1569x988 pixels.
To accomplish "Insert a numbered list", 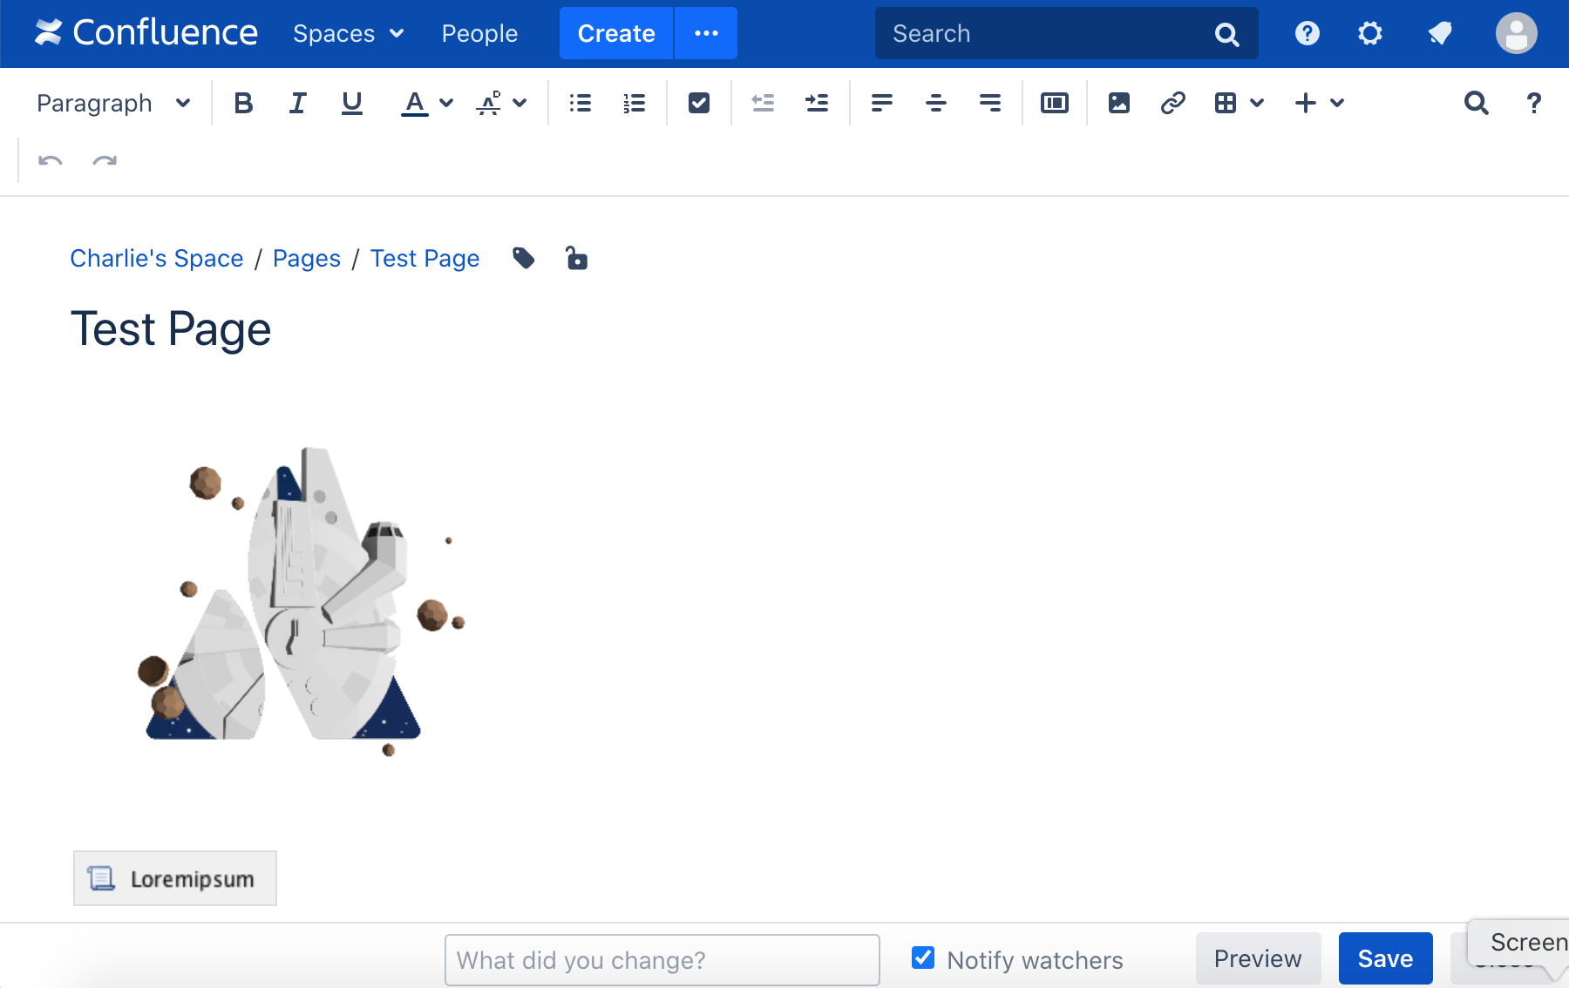I will click(x=635, y=103).
